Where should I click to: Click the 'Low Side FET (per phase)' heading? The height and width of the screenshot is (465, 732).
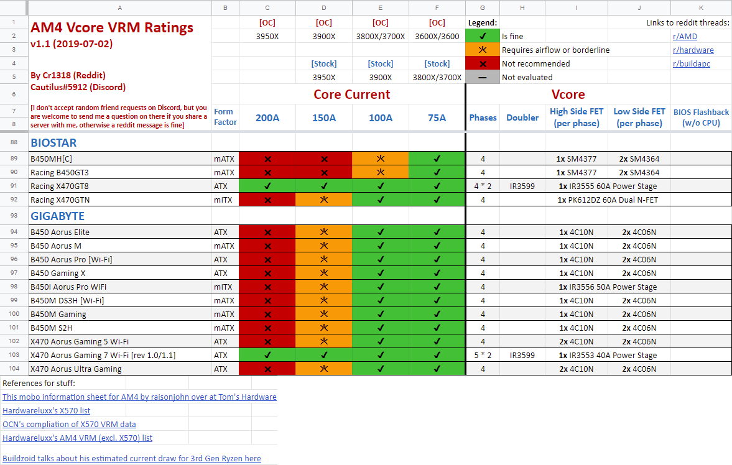639,117
